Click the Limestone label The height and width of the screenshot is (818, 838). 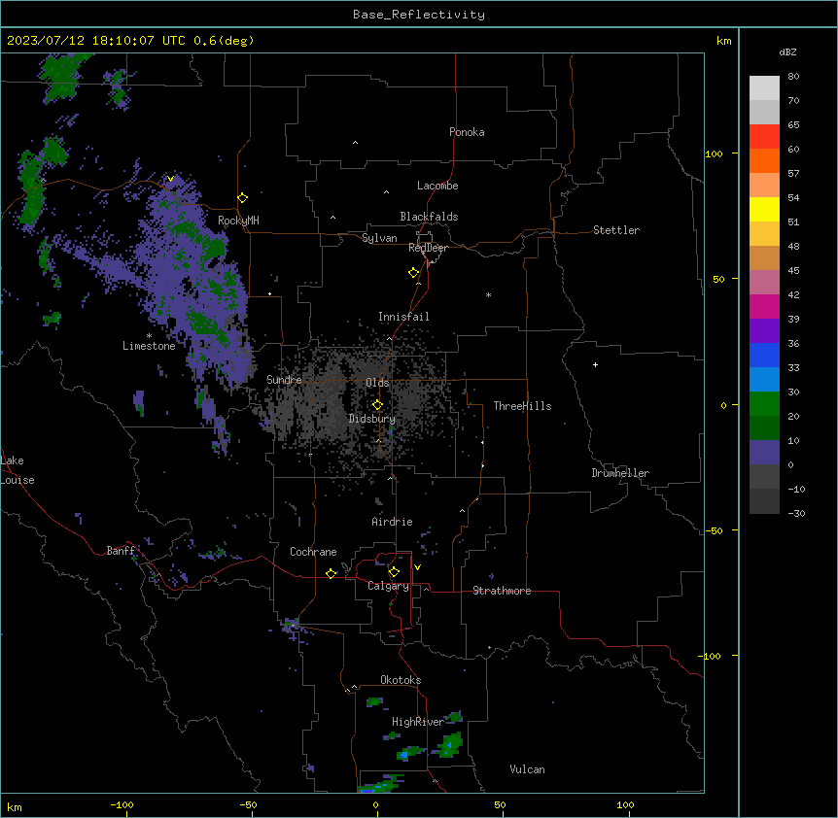149,346
